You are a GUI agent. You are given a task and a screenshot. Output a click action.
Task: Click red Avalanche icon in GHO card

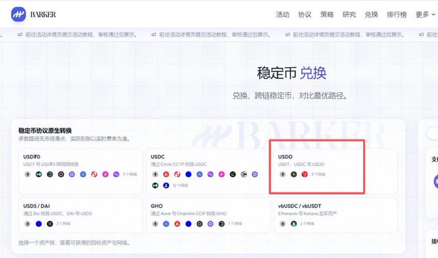[x=177, y=224]
